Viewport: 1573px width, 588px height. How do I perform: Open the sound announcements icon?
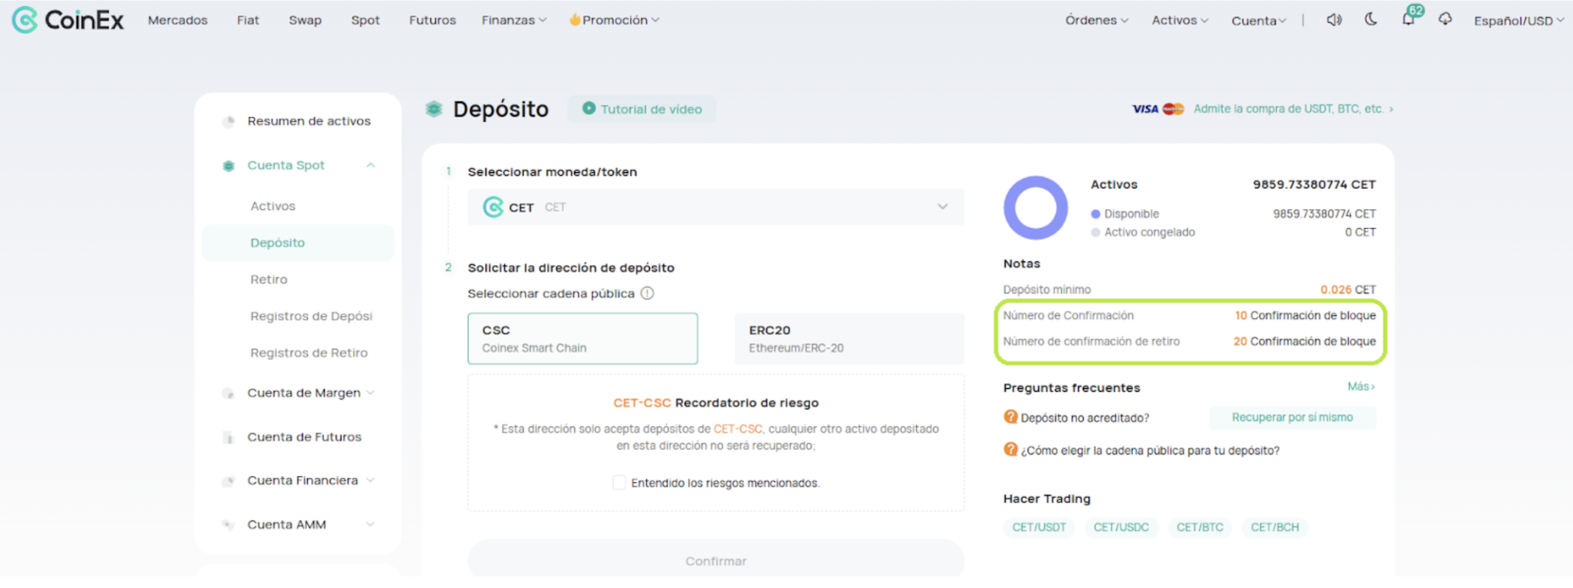1334,20
